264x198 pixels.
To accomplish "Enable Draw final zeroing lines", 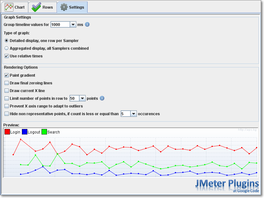I will coord(6,83).
